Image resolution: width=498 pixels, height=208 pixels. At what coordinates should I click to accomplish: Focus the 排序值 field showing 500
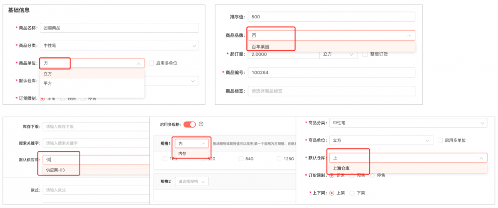331,17
